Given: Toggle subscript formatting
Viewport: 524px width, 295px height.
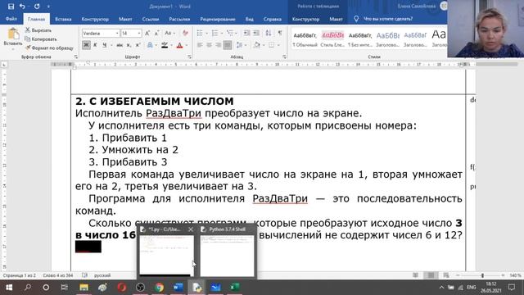Looking at the screenshot, I should [x=129, y=45].
